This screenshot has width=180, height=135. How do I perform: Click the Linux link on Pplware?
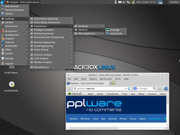click(96, 119)
